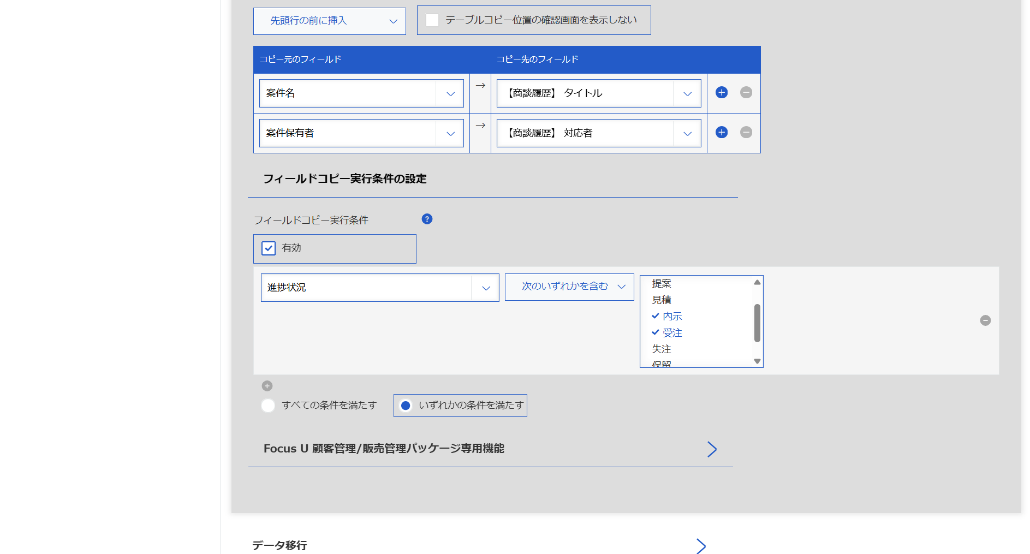Image resolution: width=1030 pixels, height=554 pixels.
Task: Uncheck the 有効 checkbox
Action: (269, 249)
